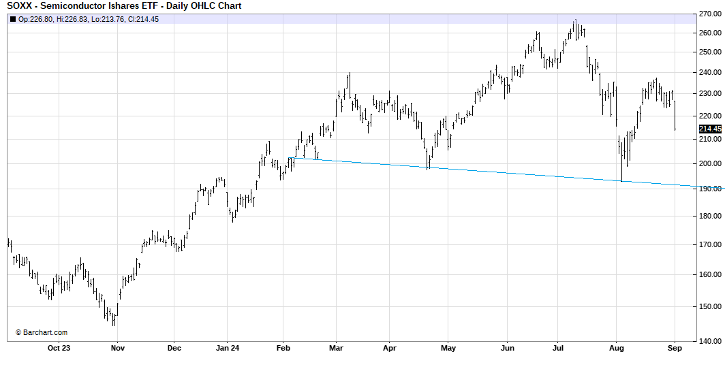
Task: Click the 270.00 price axis label
Action: (710, 14)
